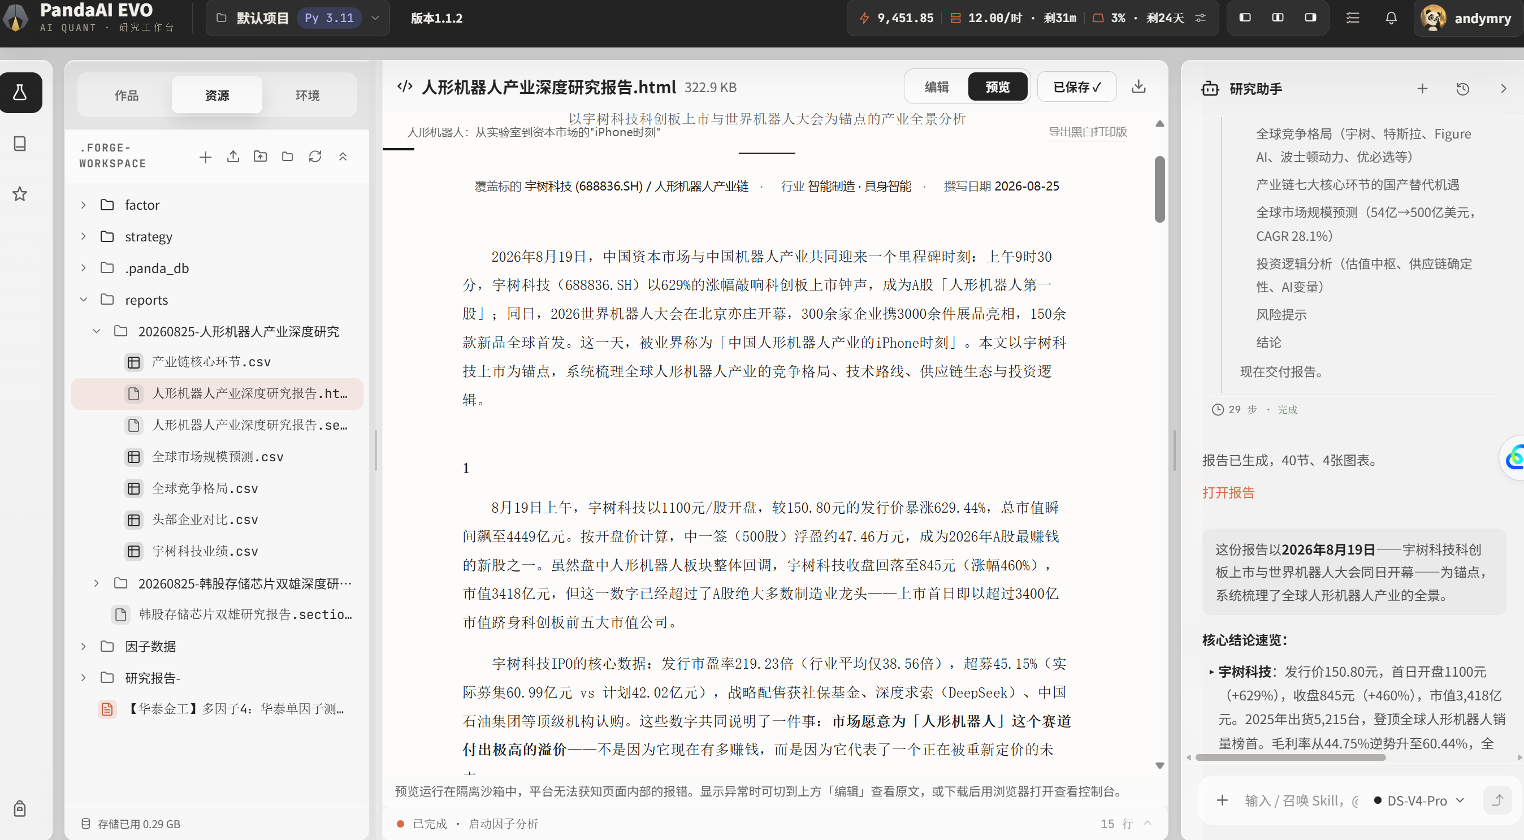Click the 启动因子分析 status entry
The height and width of the screenshot is (840, 1524).
click(504, 824)
